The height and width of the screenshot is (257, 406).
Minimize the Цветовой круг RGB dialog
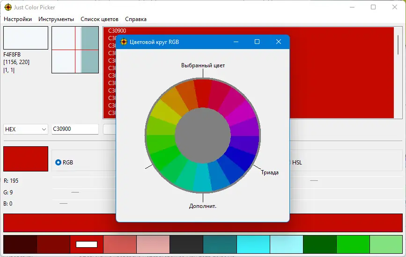(x=236, y=42)
